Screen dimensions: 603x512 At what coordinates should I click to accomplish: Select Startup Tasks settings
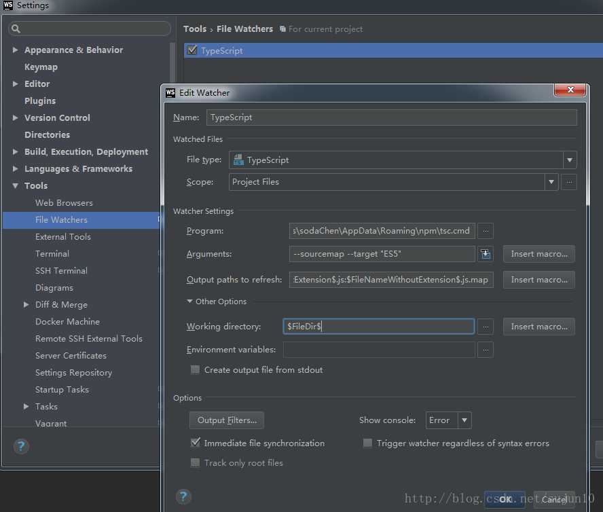62,389
